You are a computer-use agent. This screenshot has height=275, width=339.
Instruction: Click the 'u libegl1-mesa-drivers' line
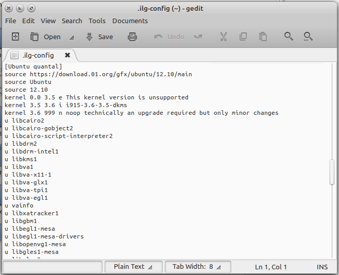point(44,236)
